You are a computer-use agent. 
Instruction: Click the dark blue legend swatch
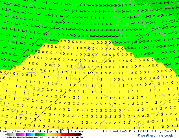point(27,134)
